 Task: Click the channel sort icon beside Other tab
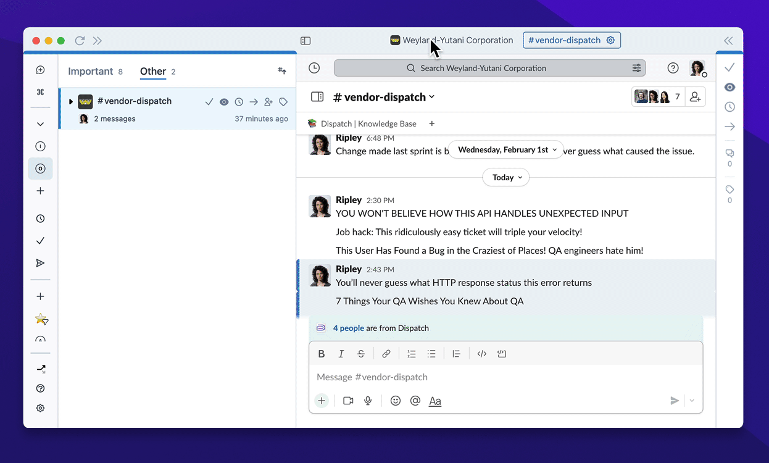tap(282, 71)
